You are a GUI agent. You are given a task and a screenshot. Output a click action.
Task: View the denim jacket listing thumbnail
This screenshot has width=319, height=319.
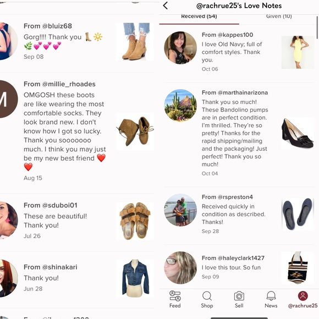point(135,278)
